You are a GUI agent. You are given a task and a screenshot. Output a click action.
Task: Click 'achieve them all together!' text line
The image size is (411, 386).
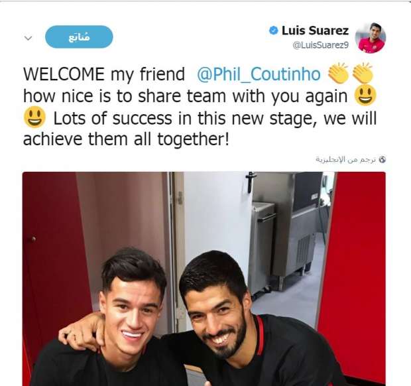(127, 139)
